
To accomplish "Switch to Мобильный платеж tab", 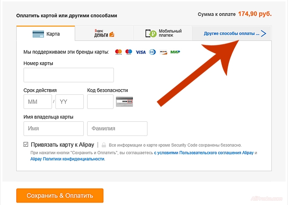I will [163, 33].
